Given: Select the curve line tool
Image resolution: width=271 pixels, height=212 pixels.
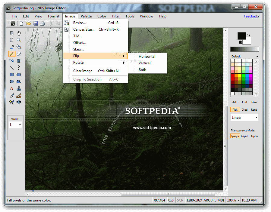Looking at the screenshot, I should 19,68.
